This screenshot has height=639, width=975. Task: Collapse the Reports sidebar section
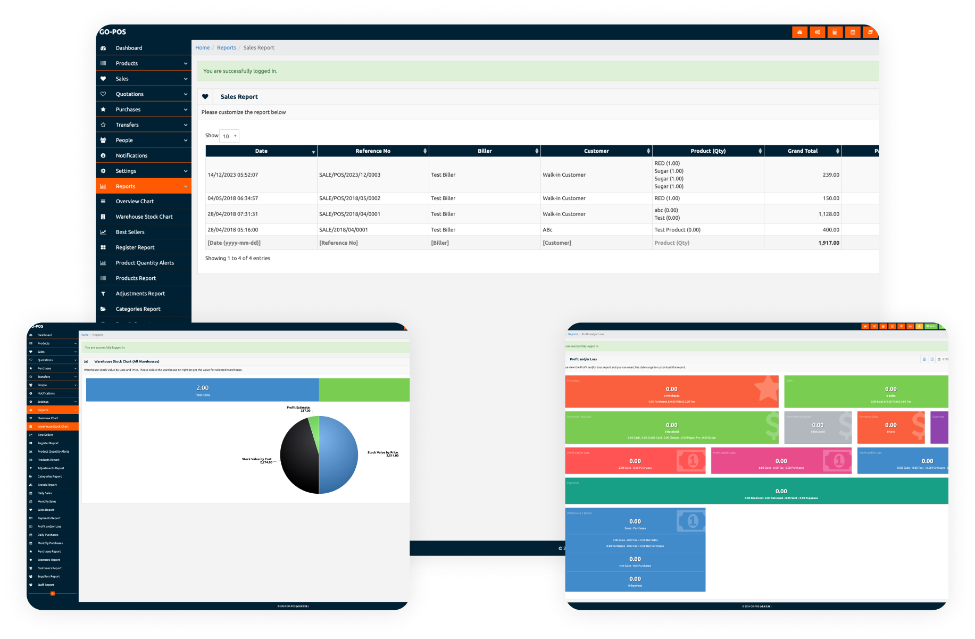186,187
